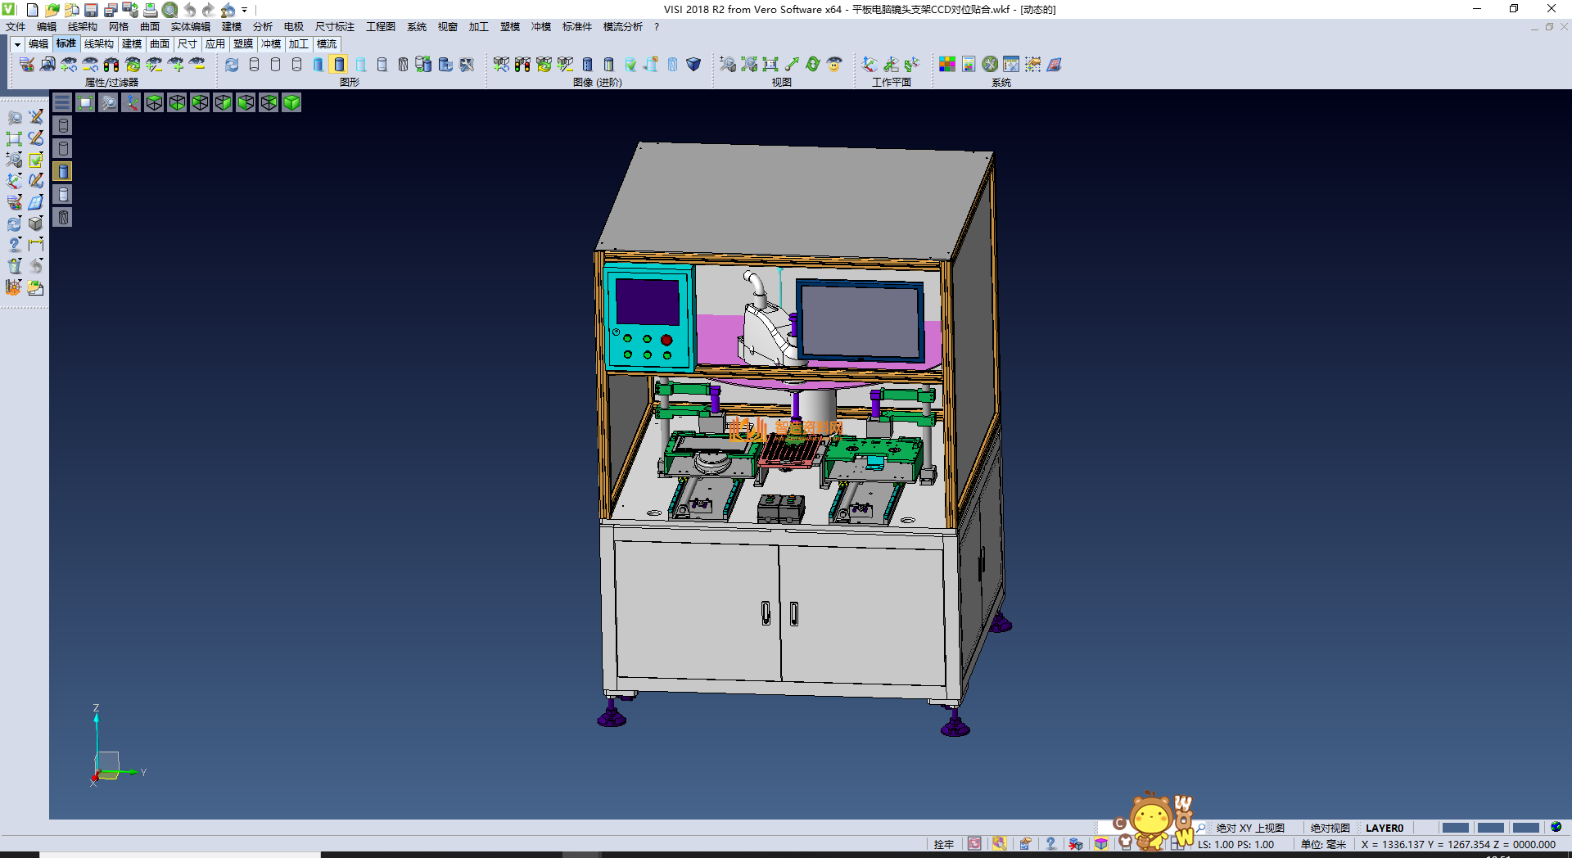Click the print icon in top bar
This screenshot has height=858, width=1572.
[151, 10]
